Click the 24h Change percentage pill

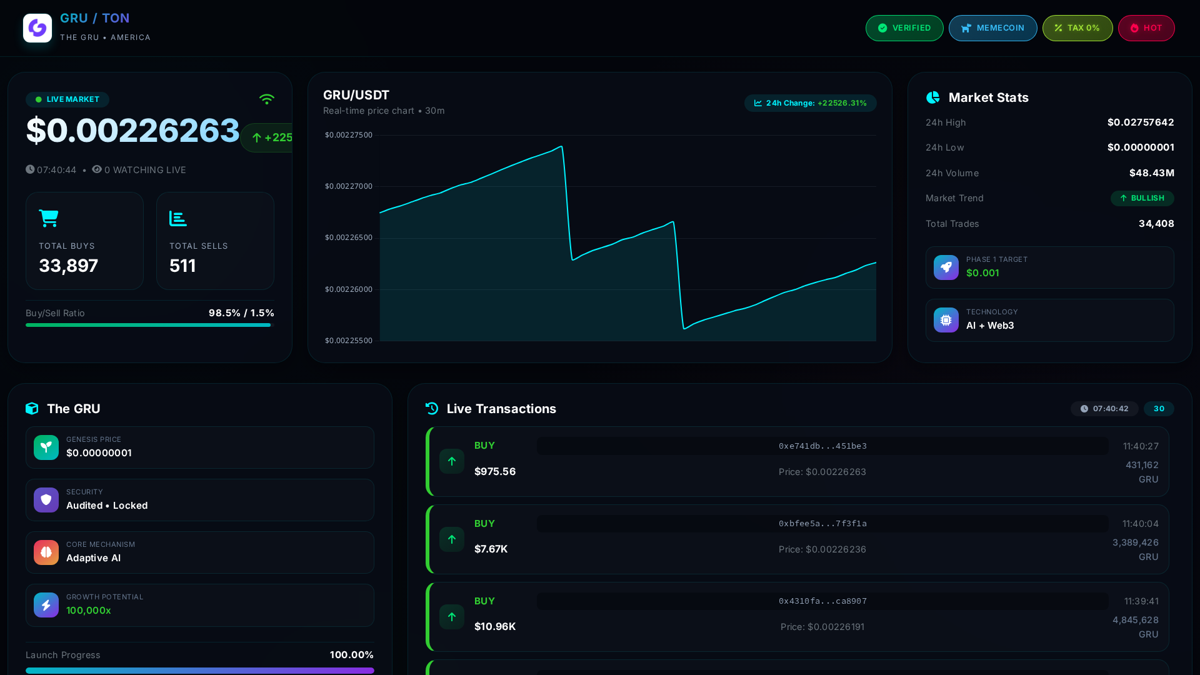point(811,103)
